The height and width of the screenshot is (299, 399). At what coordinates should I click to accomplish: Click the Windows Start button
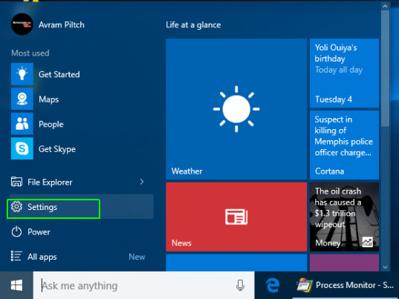[16, 286]
